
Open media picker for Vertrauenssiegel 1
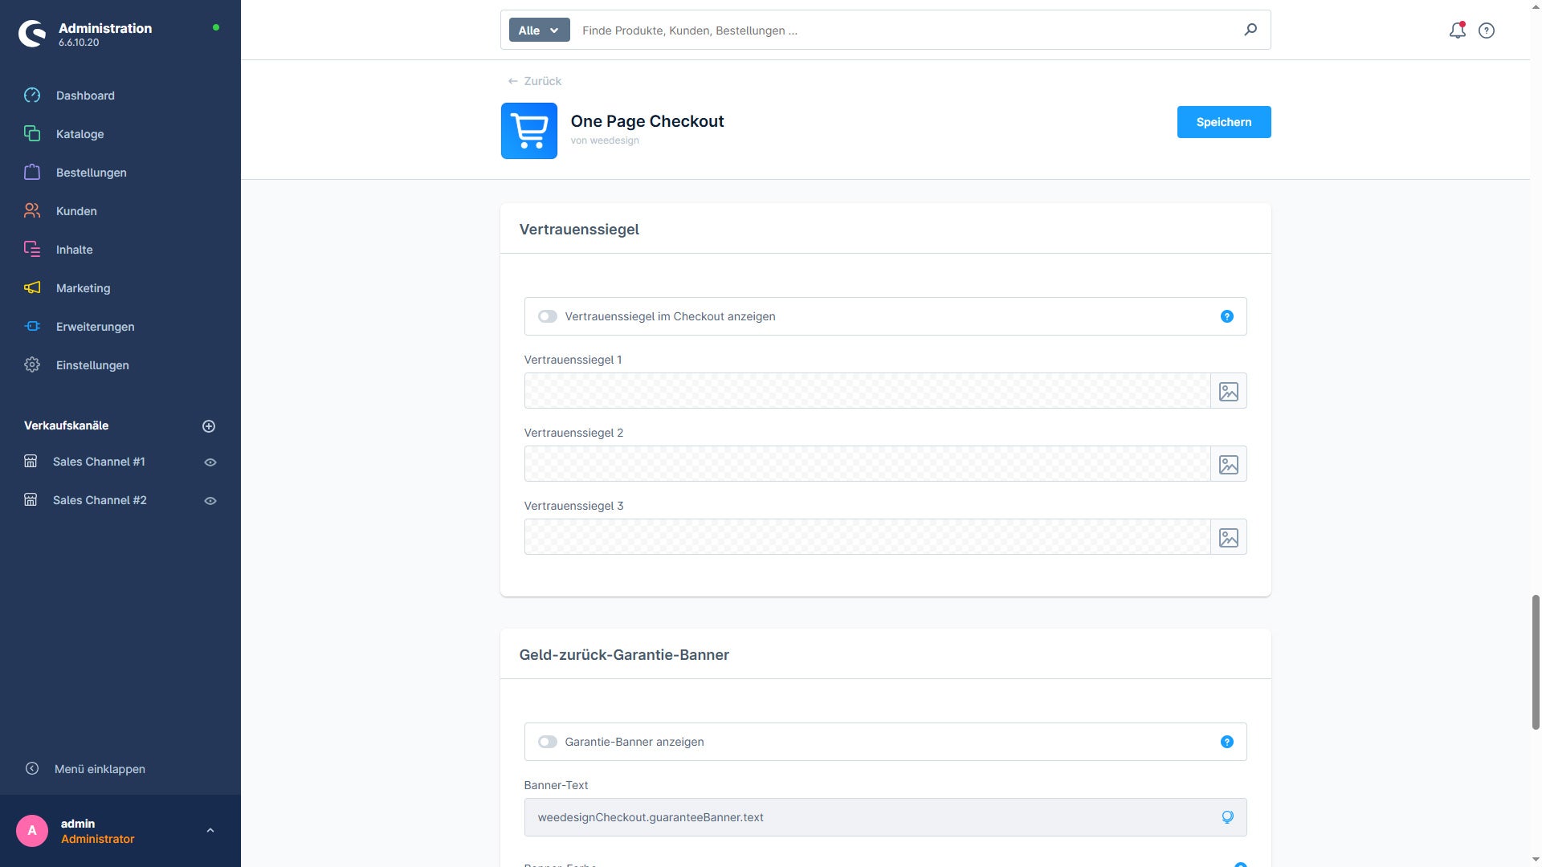[1229, 391]
